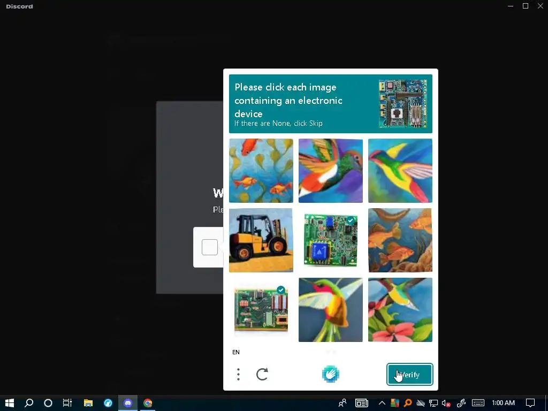Open the touch keyboard tray icon

pos(478,403)
